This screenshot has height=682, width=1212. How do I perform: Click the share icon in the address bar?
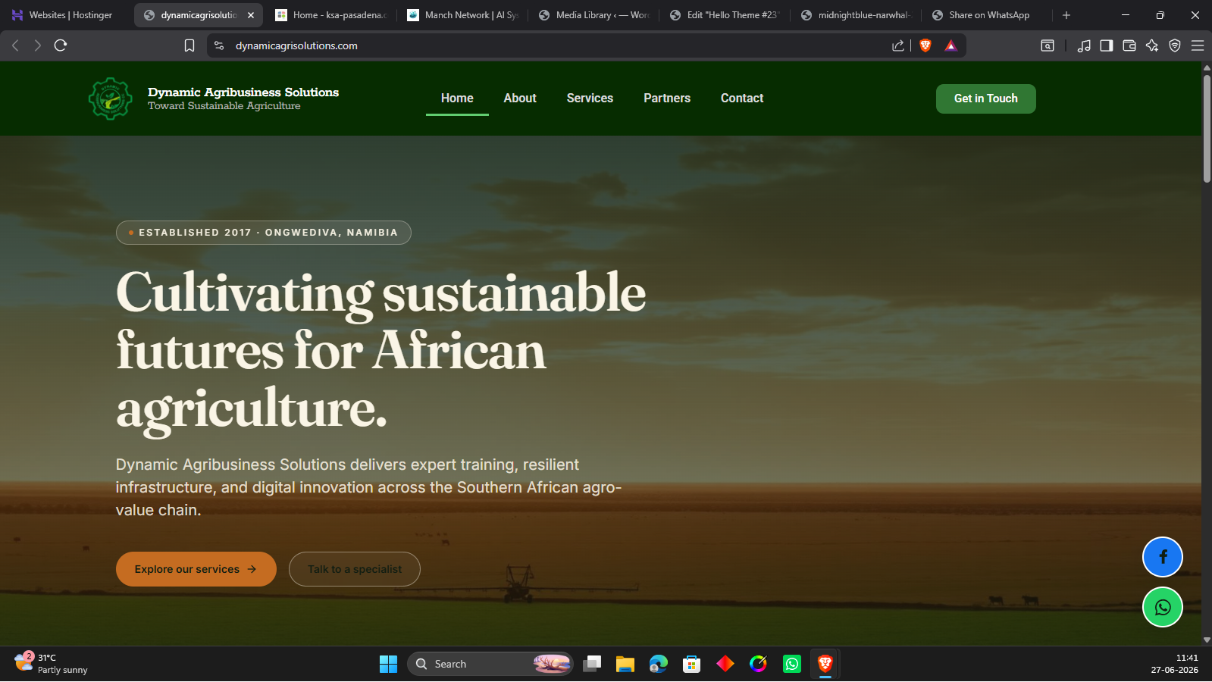[898, 45]
